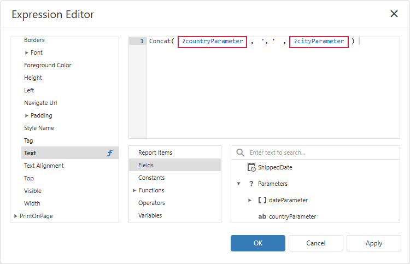
Task: Select the Navigate Url property
Action: pyautogui.click(x=40, y=103)
